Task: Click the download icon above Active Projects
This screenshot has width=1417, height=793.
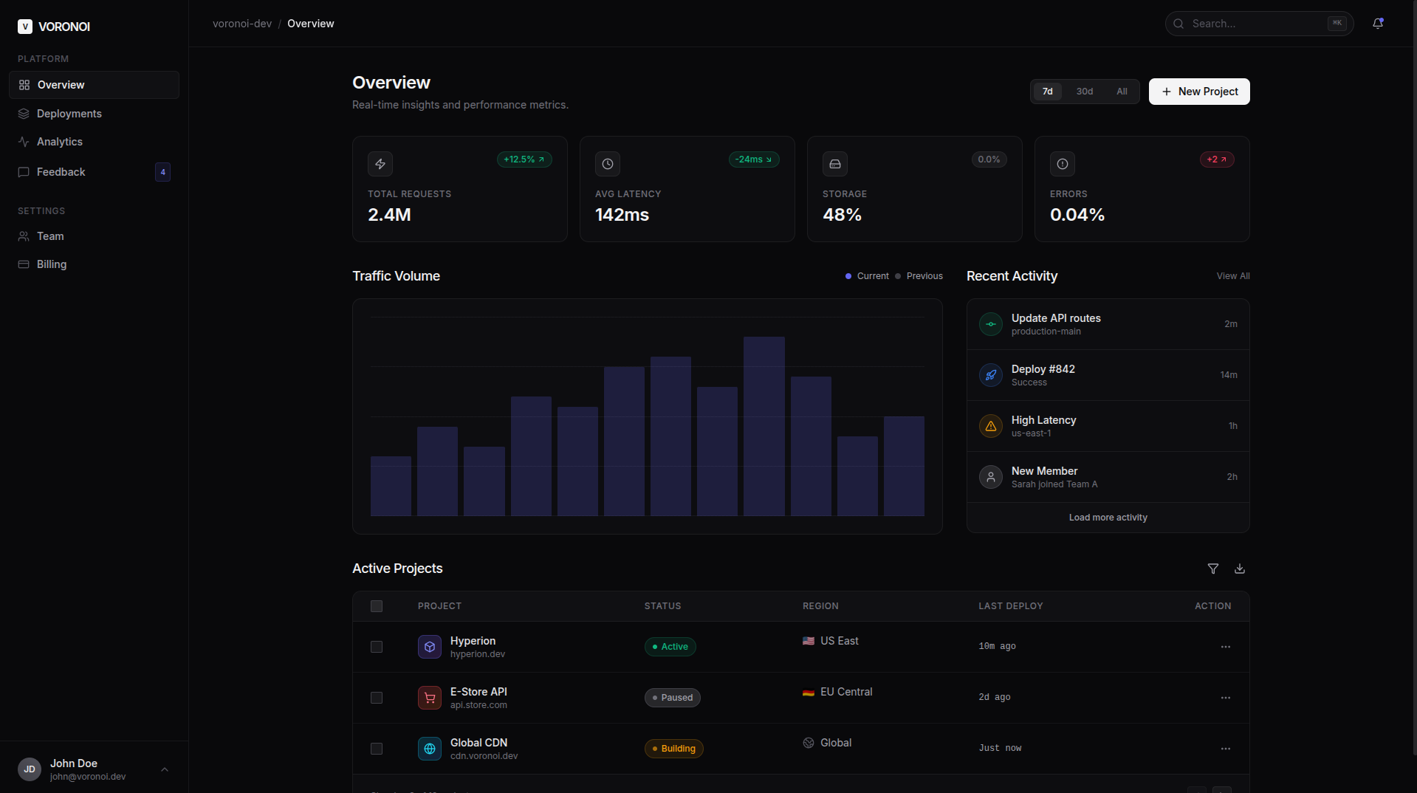Action: tap(1239, 569)
